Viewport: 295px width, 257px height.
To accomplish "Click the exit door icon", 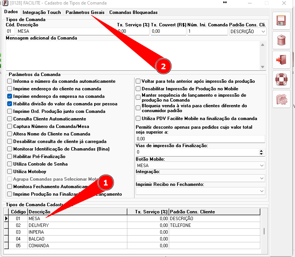I will click(281, 60).
